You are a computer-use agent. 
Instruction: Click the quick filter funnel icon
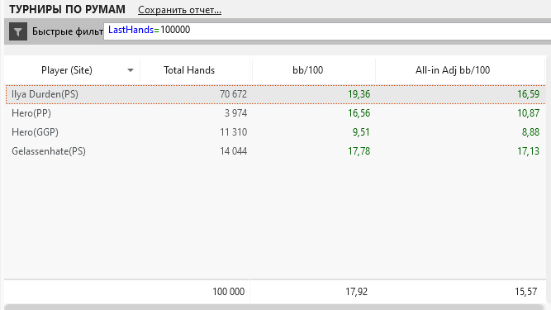(x=18, y=31)
